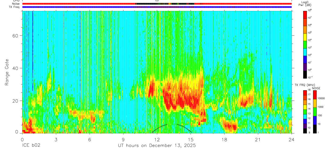
Task: Click the 24 tick label on the UT hours axis
Action: pyautogui.click(x=291, y=140)
